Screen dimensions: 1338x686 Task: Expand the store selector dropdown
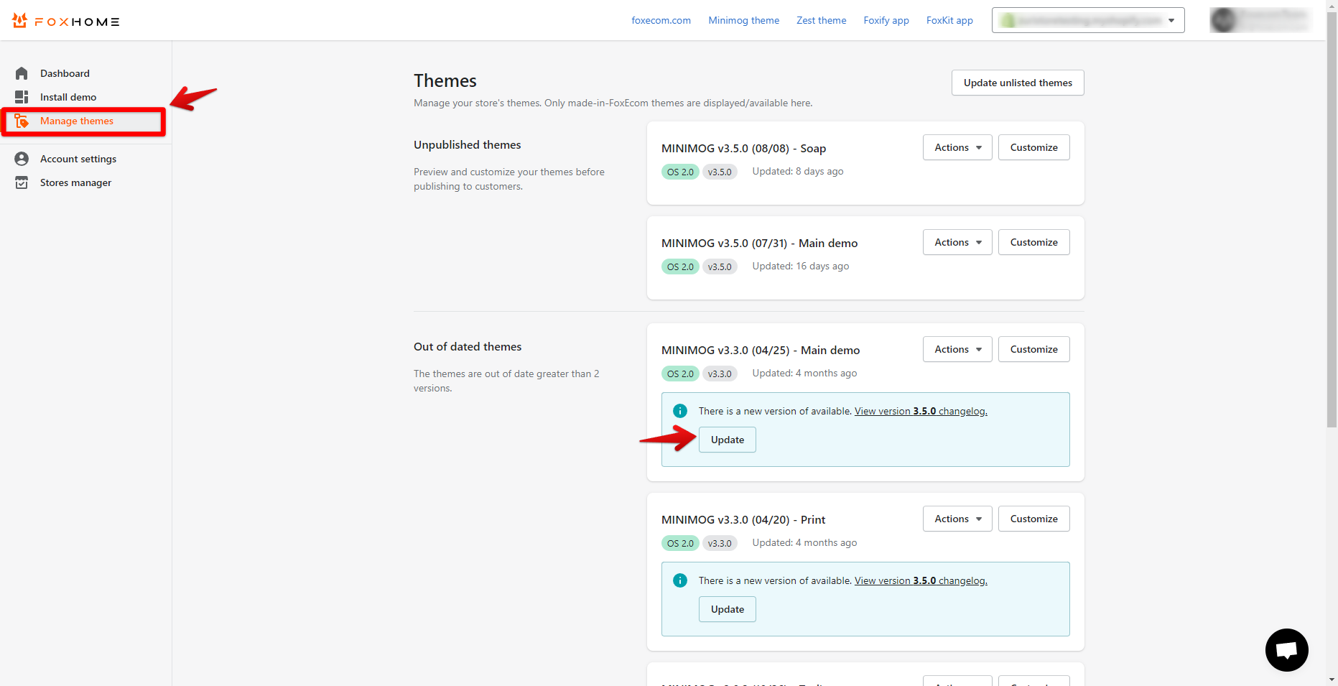1088,20
